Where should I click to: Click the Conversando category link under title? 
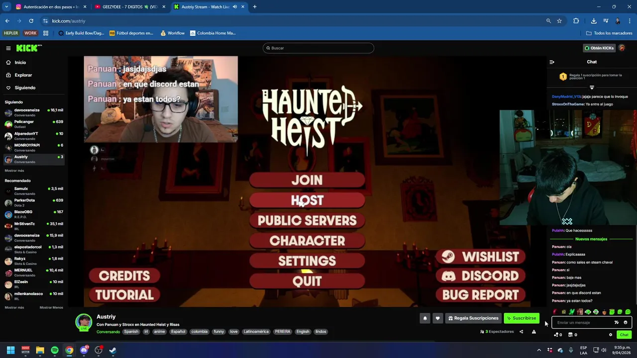(x=108, y=332)
